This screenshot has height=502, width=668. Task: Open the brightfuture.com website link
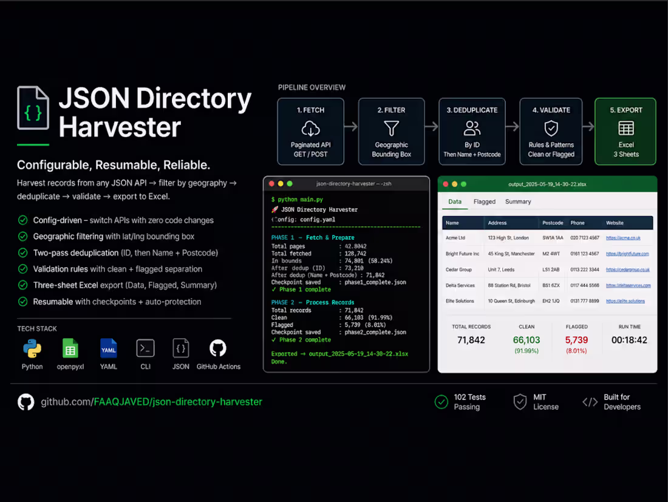627,254
